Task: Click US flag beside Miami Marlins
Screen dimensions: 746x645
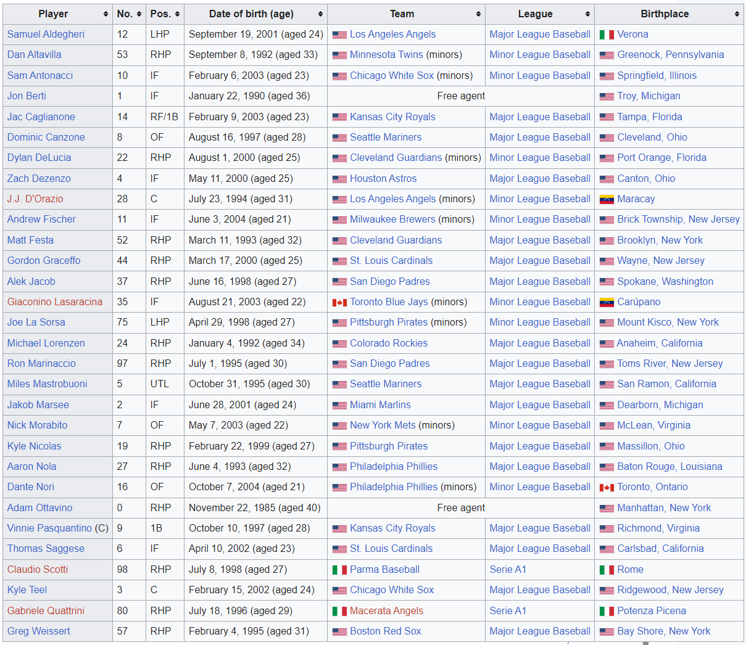Action: pos(339,406)
